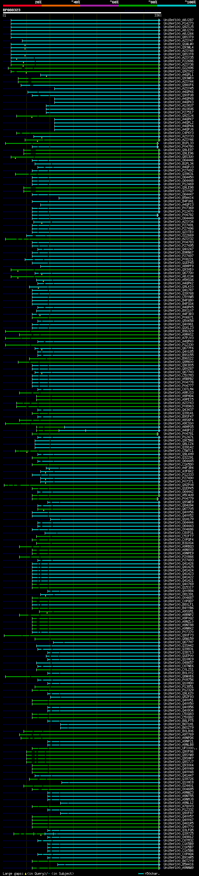Image resolution: width=199 pixels, height=876 pixels.
Task: Click the purple ~60% identity legend segment
Action: point(100,6)
